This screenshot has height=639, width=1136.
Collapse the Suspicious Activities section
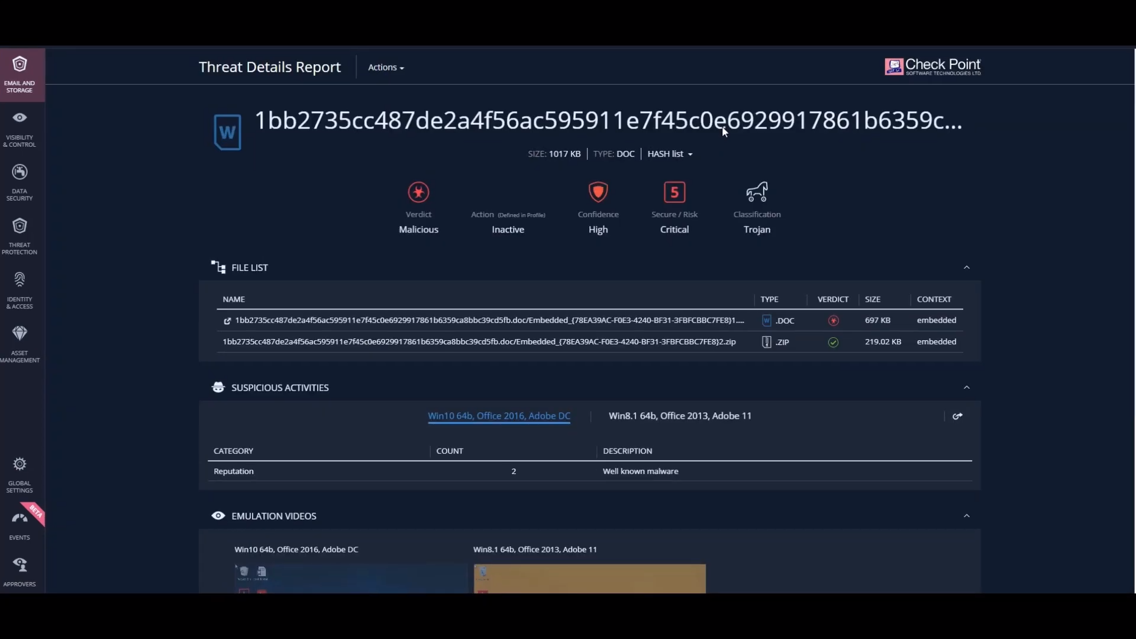point(967,388)
